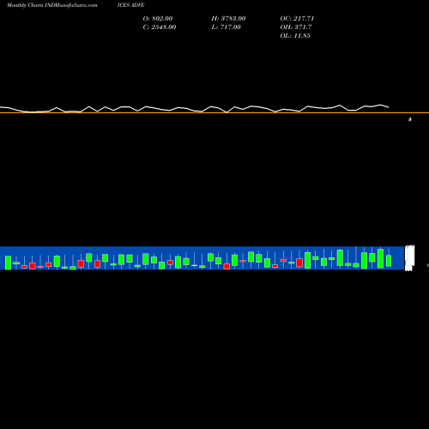
Task: Select the open price value 'O: 802.00'
Action: (158, 18)
